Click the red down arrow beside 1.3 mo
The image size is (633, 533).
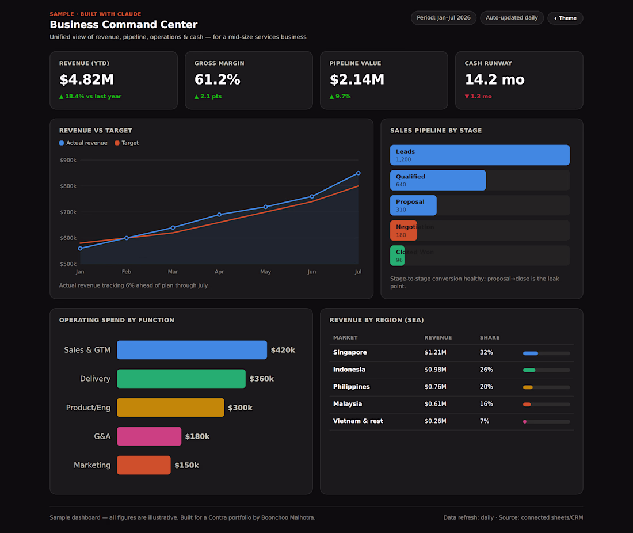[467, 97]
